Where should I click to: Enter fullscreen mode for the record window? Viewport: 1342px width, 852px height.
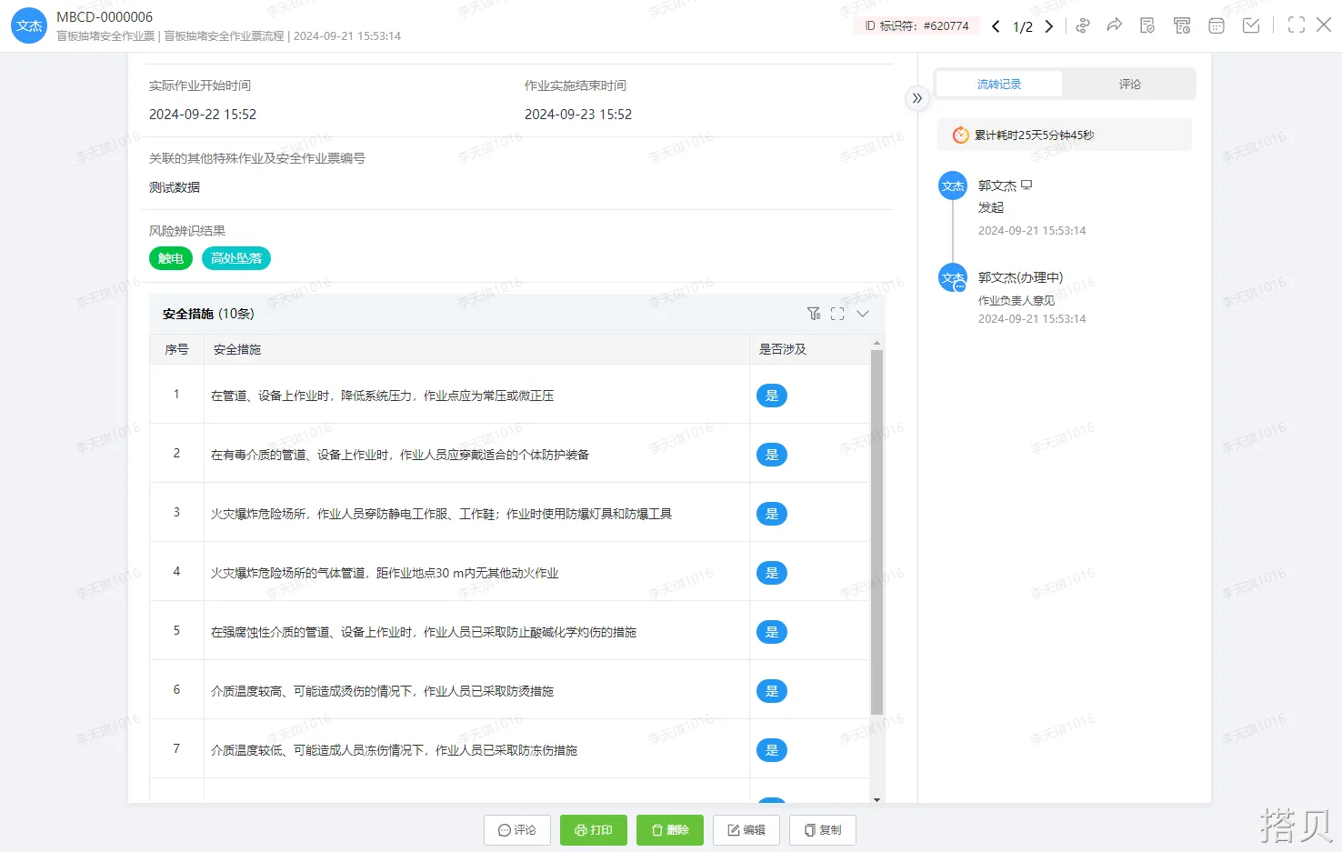point(1297,25)
